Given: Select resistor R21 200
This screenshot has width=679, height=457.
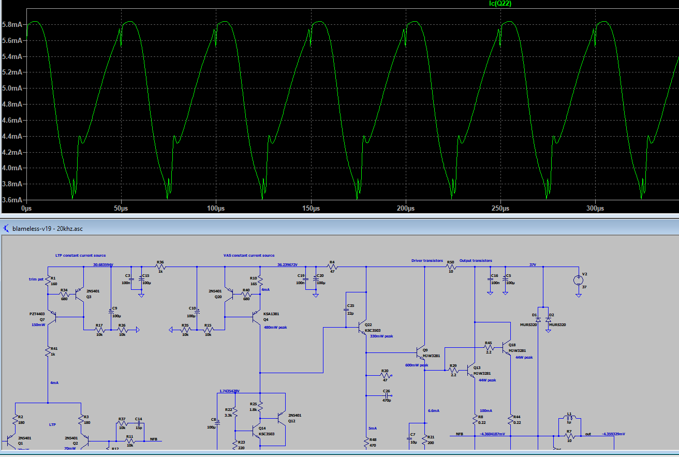Looking at the screenshot, I should 424,440.
